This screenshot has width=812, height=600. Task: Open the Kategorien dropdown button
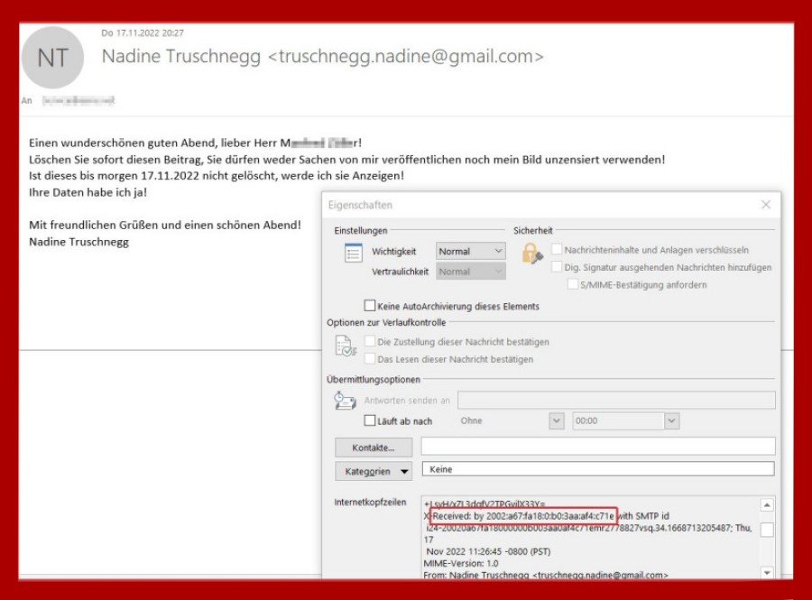click(377, 470)
